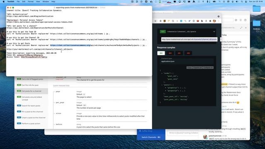Click Expand all above JSON sample
The width and height of the screenshot is (265, 149).
[x=197, y=67]
